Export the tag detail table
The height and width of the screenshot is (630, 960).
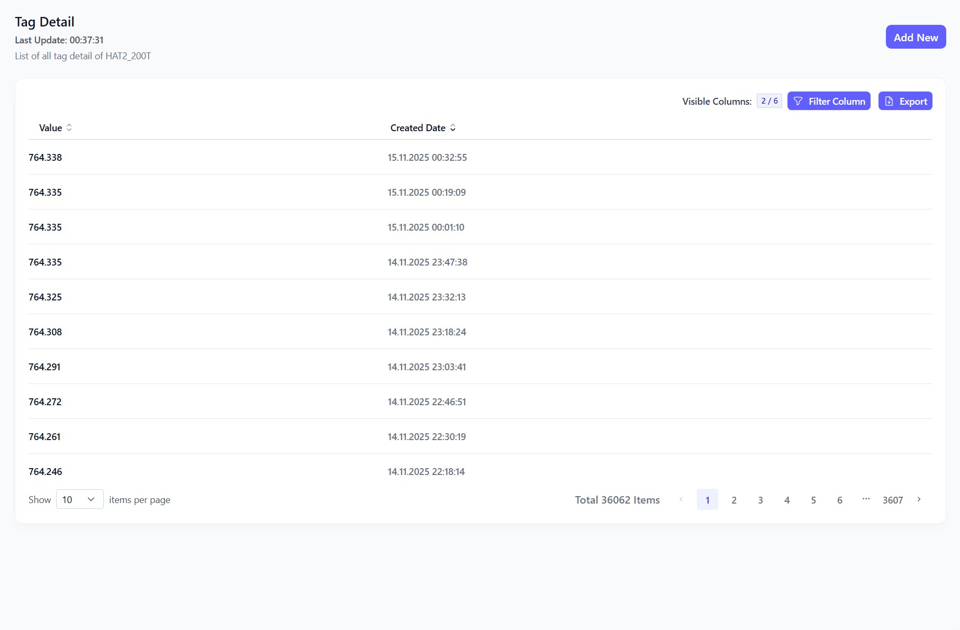tap(905, 101)
